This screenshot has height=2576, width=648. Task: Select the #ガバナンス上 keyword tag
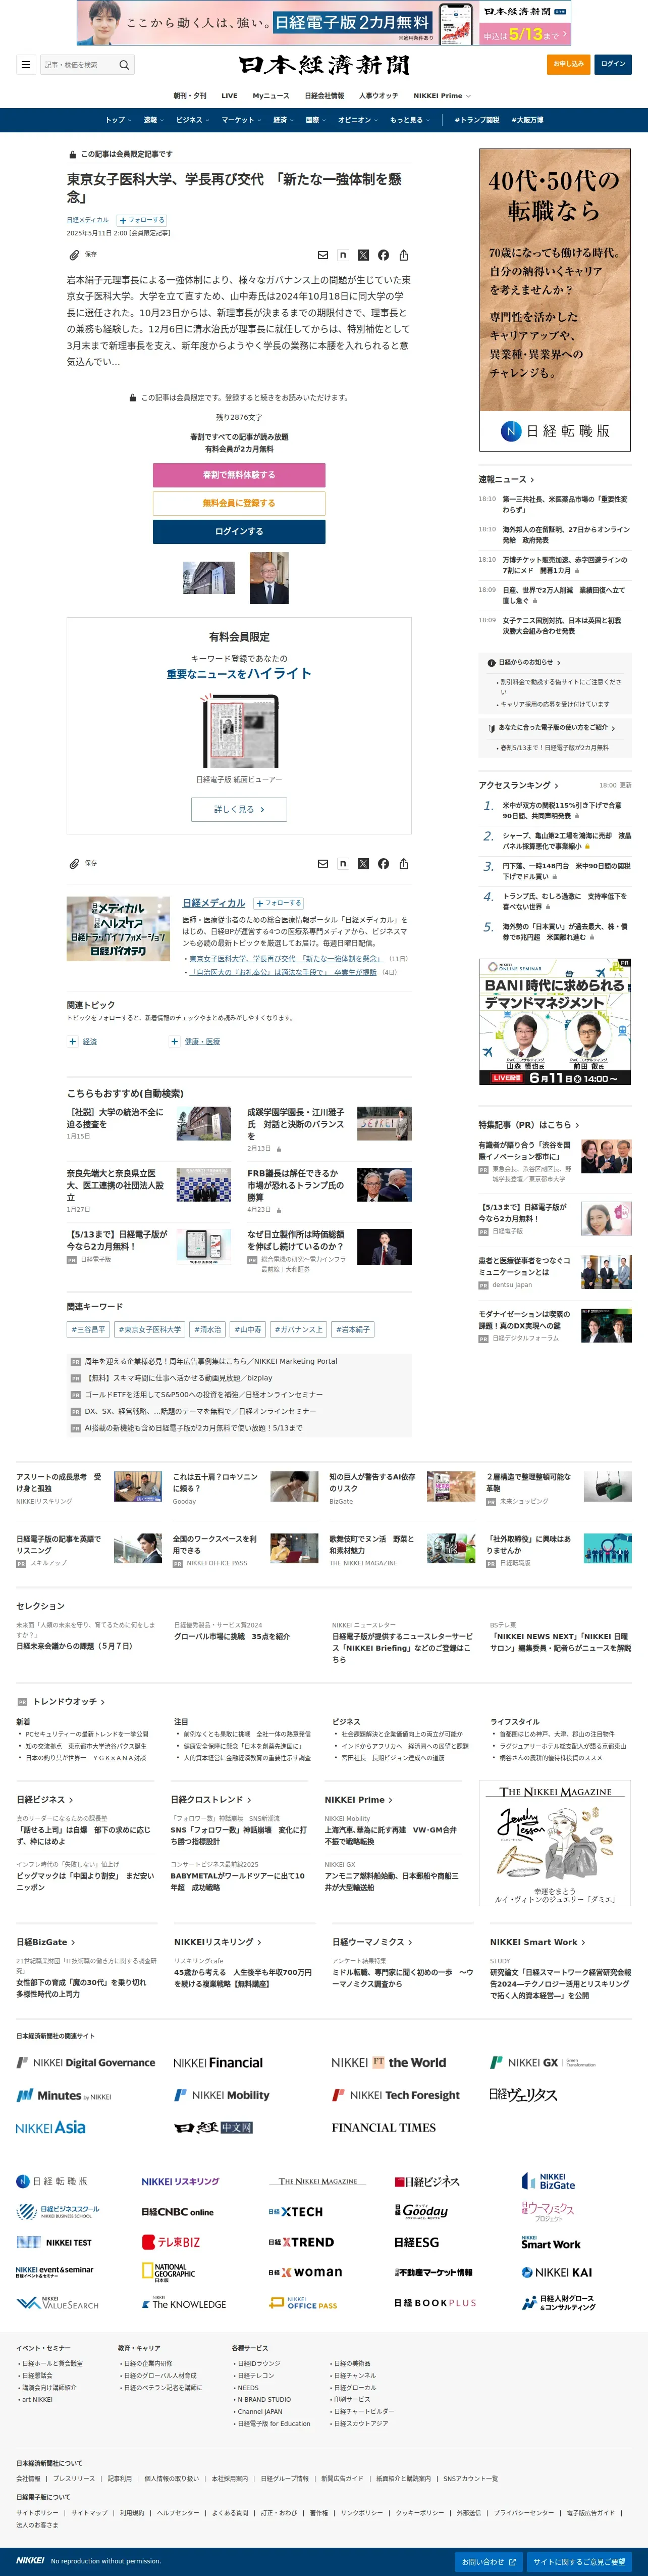[x=299, y=1330]
